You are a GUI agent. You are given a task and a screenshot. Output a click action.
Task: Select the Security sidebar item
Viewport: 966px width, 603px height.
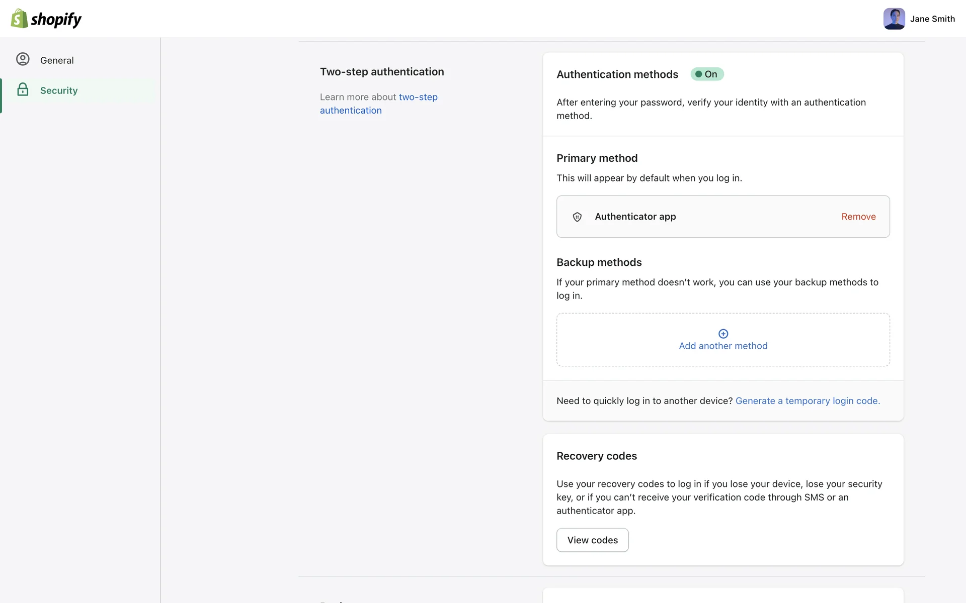[x=59, y=90]
